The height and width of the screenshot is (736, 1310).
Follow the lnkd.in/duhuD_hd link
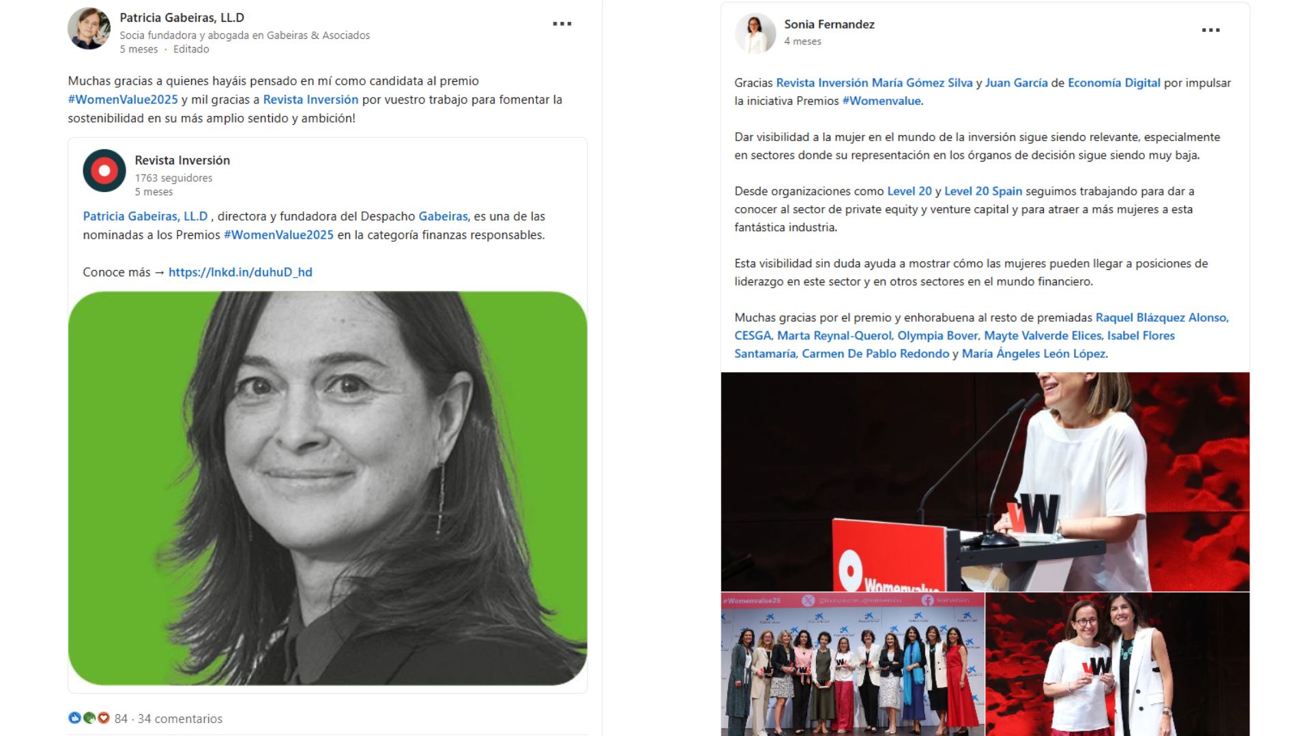240,272
